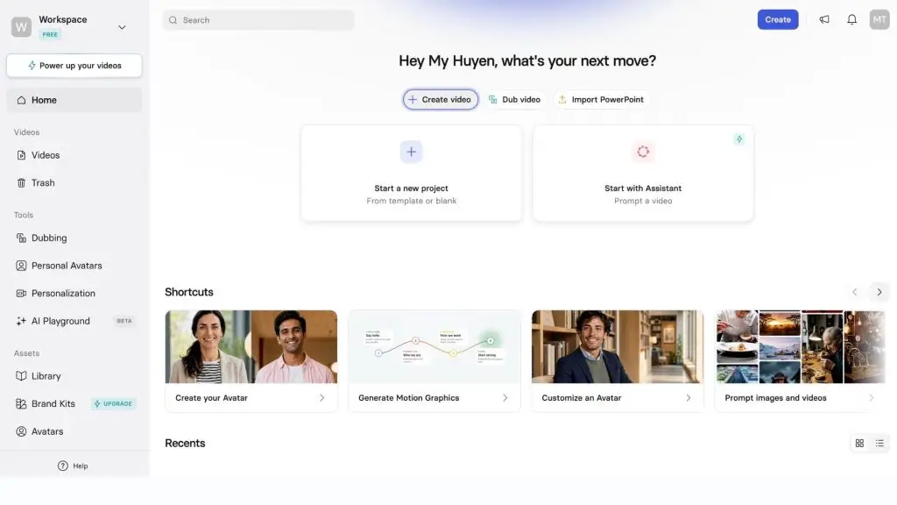Open Generate Motion Graphics thumbnail
Image resolution: width=897 pixels, height=505 pixels.
[x=434, y=347]
